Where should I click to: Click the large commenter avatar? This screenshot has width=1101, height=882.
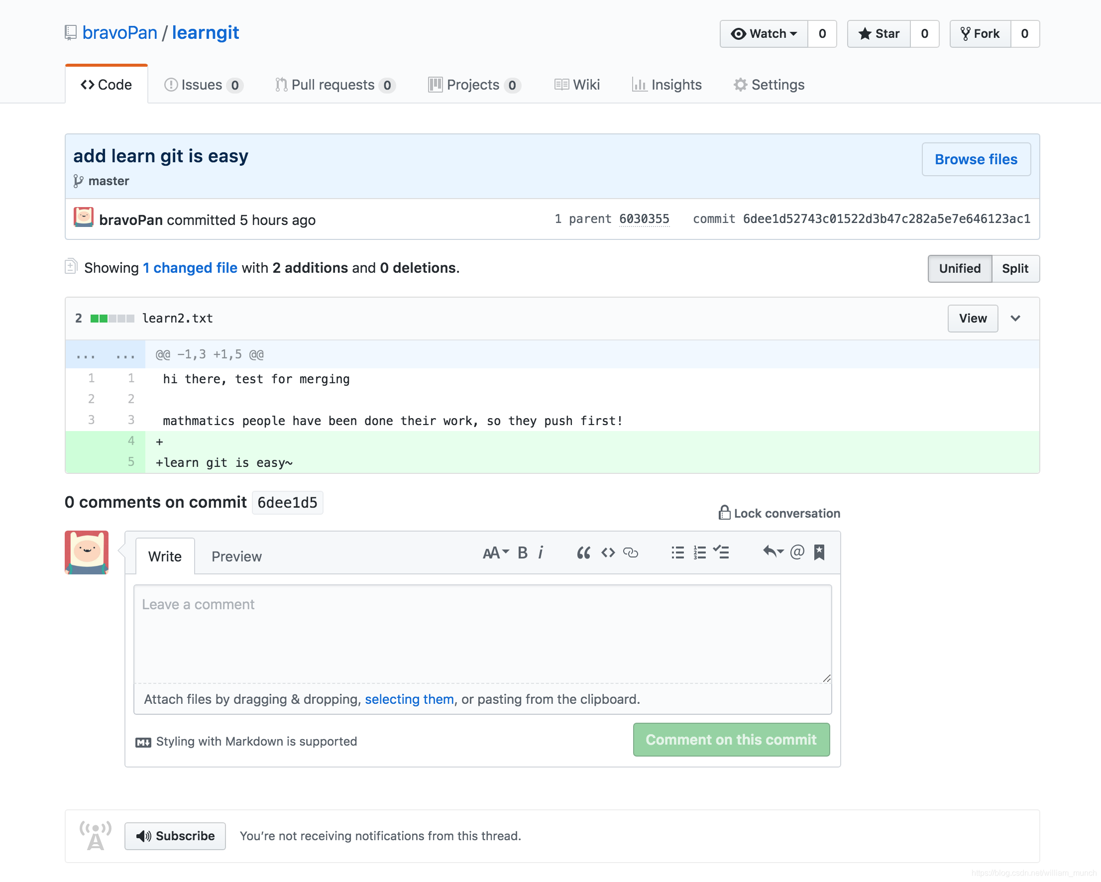86,552
